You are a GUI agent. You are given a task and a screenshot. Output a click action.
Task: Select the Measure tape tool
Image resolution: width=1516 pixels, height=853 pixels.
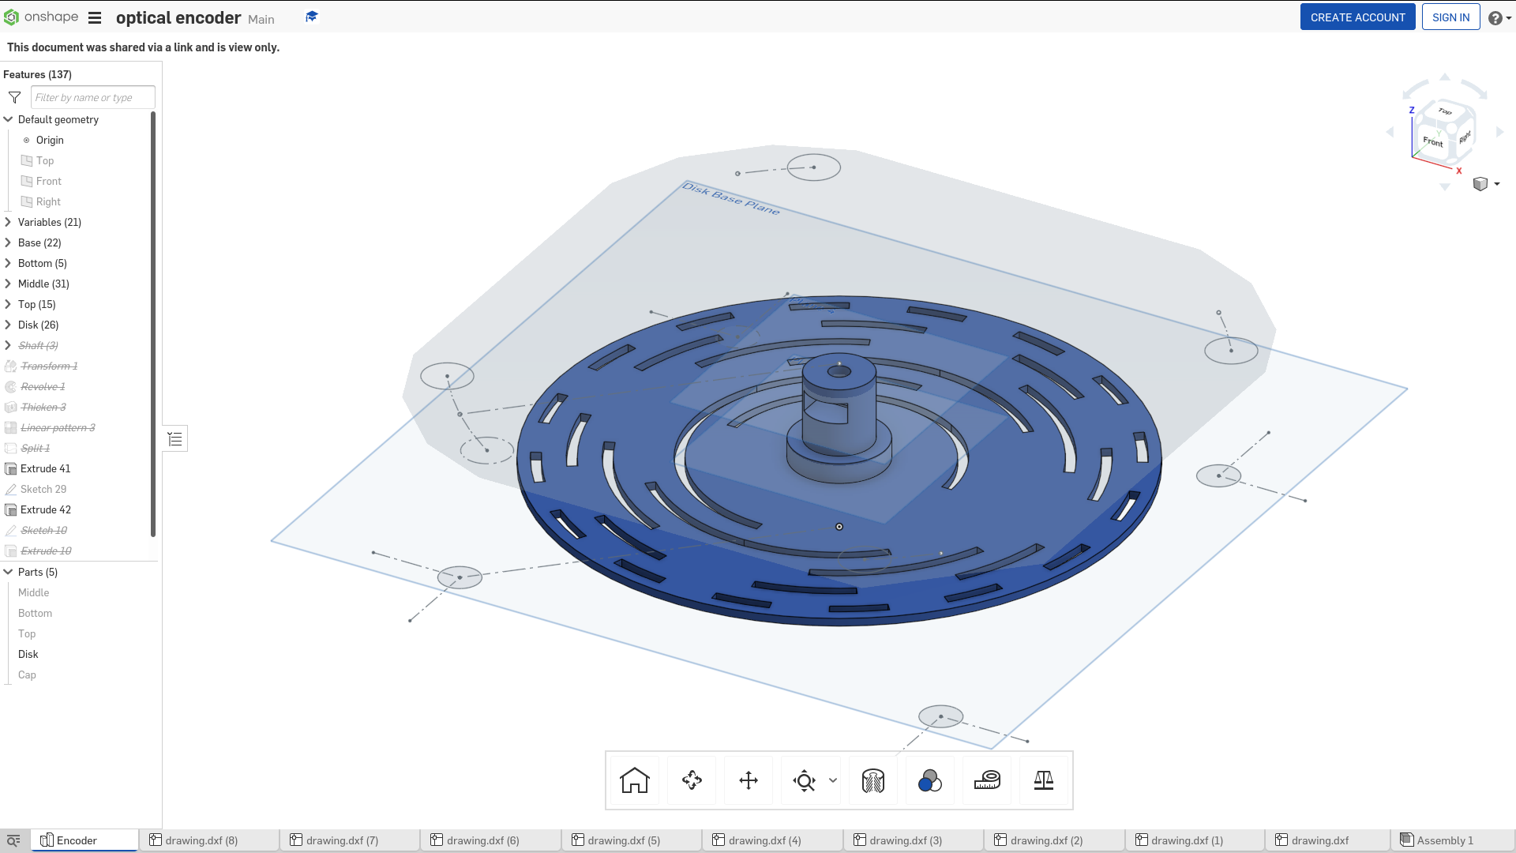pyautogui.click(x=987, y=780)
